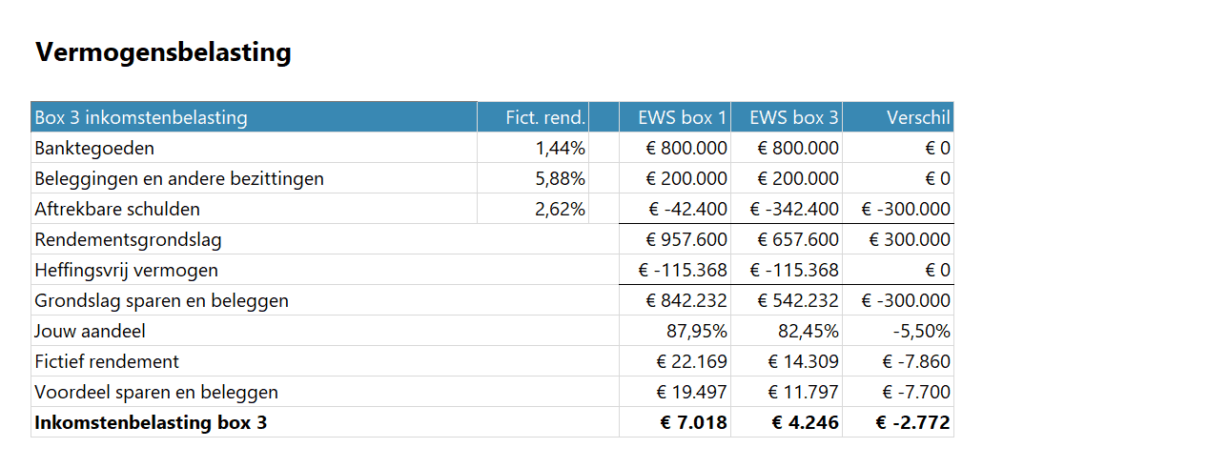Click the € -42.400 Aftrekbare schulden value
Image resolution: width=1208 pixels, height=468 pixels.
687,210
